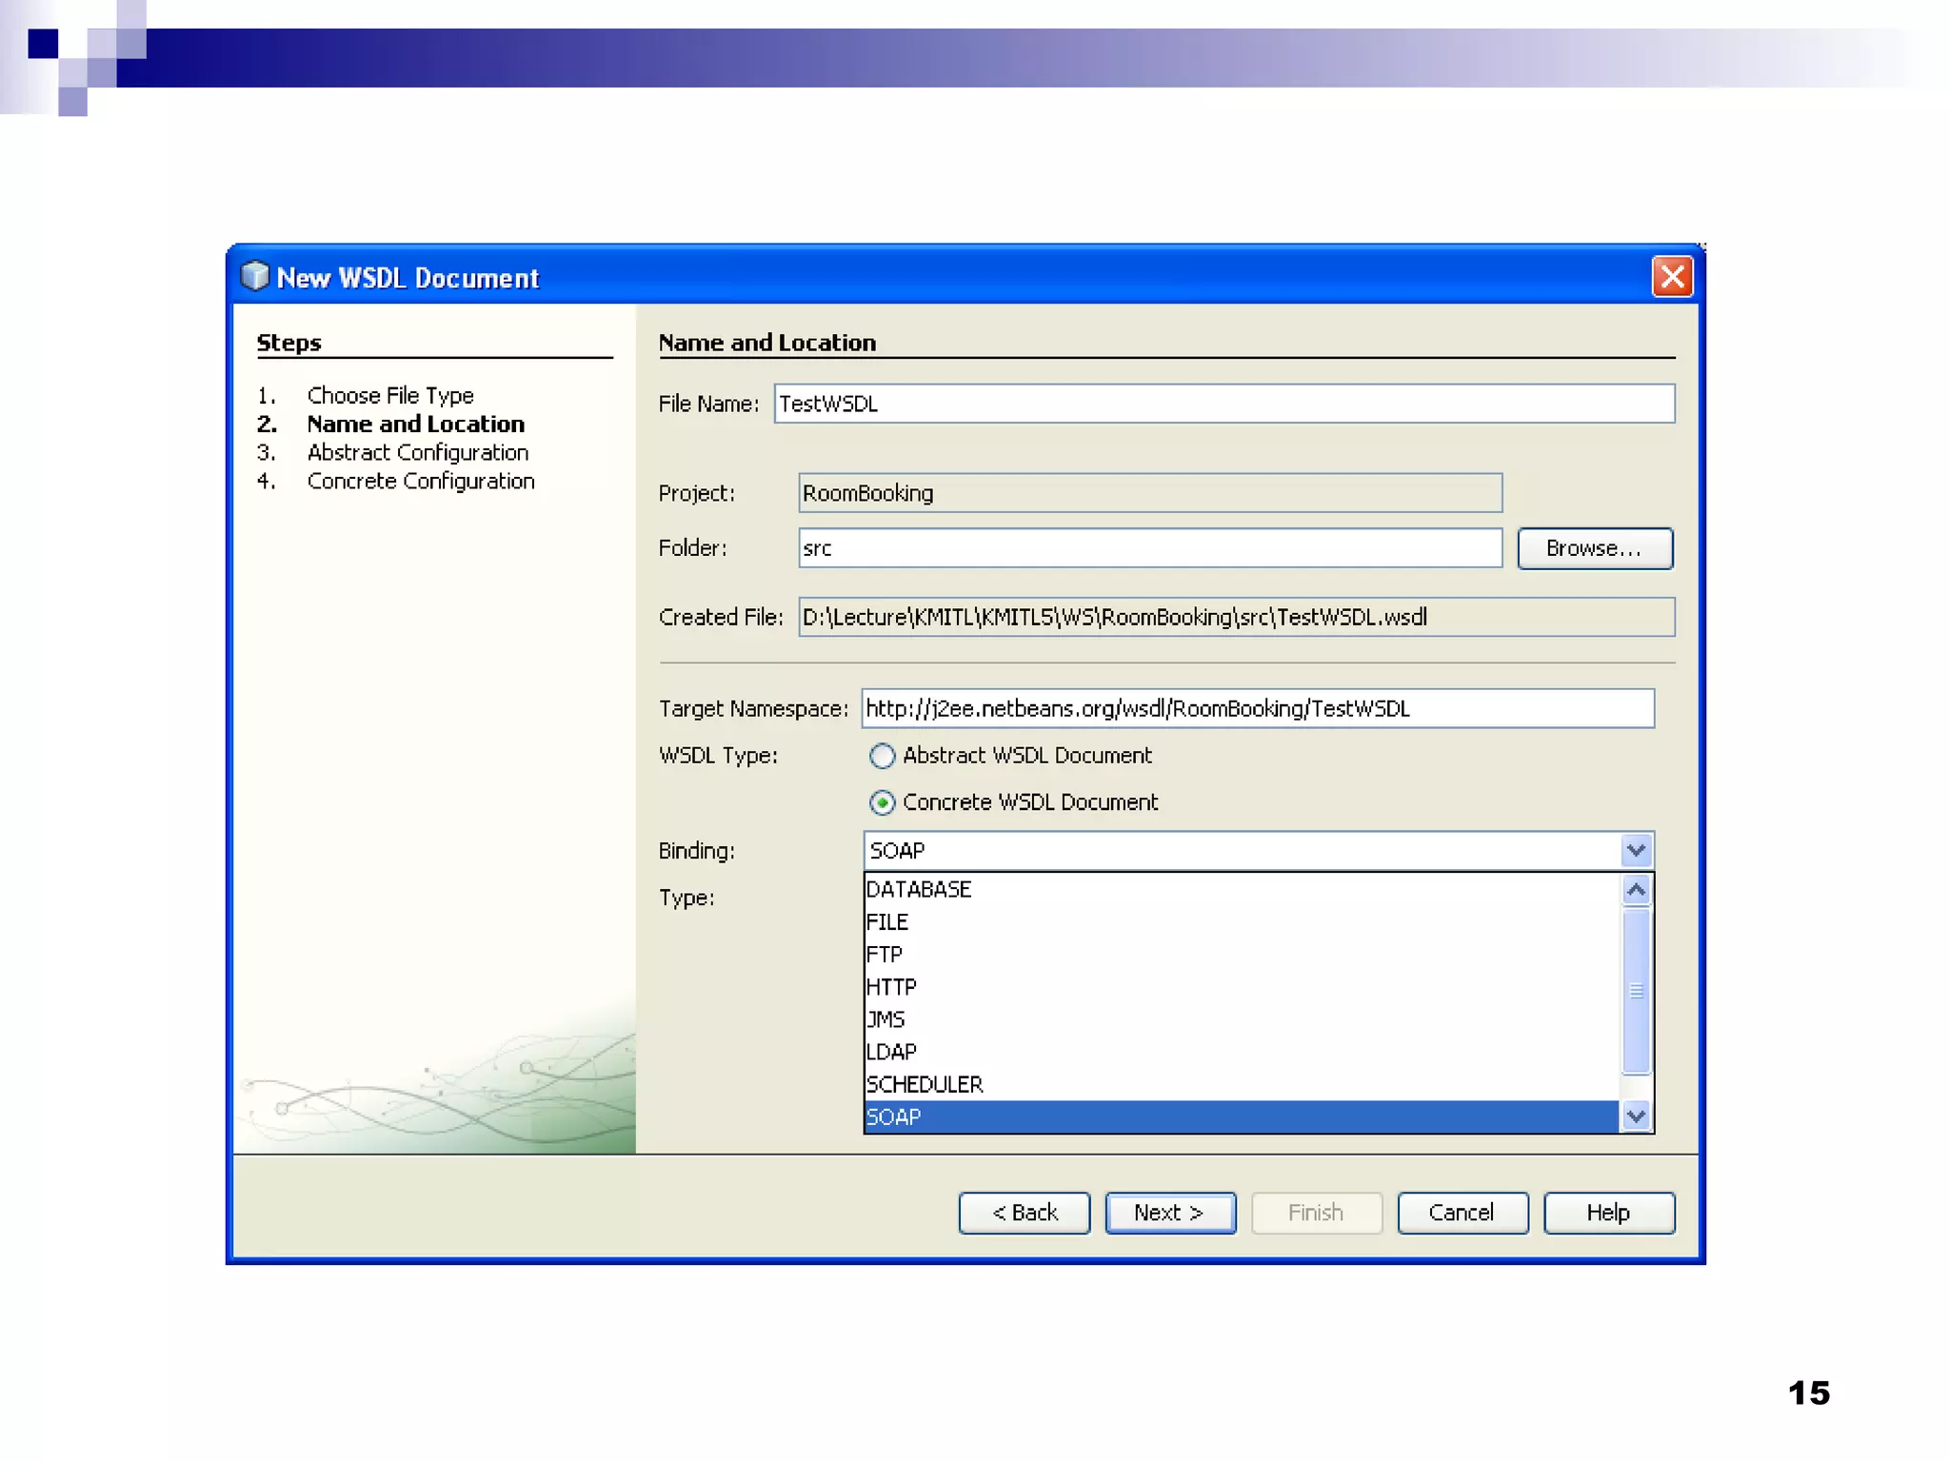Collapse the Binding dropdown arrow
Image resolution: width=1950 pixels, height=1462 pixels.
(1636, 850)
